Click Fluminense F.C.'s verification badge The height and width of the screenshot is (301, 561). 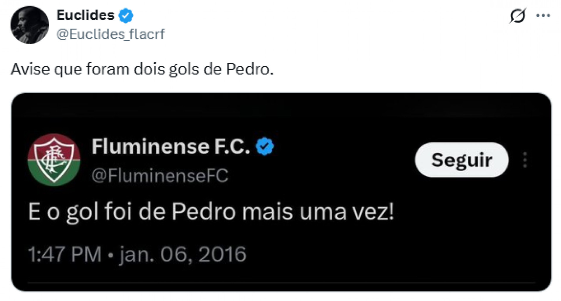click(265, 147)
